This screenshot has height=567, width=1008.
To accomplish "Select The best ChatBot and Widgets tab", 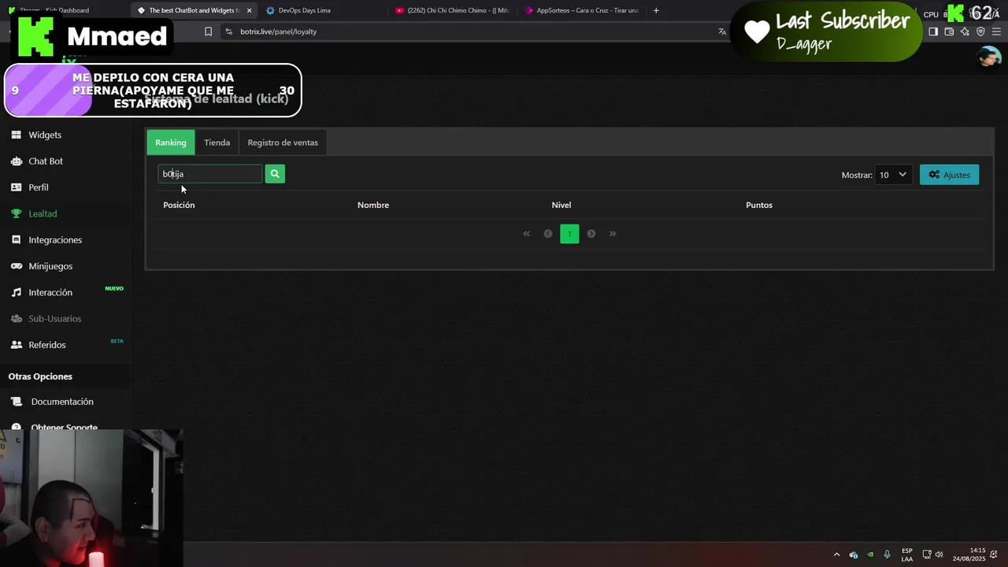I will (193, 10).
